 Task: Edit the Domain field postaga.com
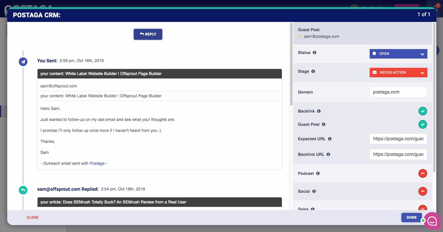(398, 92)
